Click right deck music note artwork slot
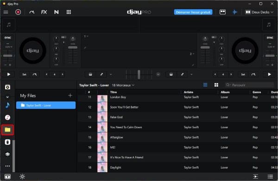This screenshot has height=181, width=278. click(269, 25)
